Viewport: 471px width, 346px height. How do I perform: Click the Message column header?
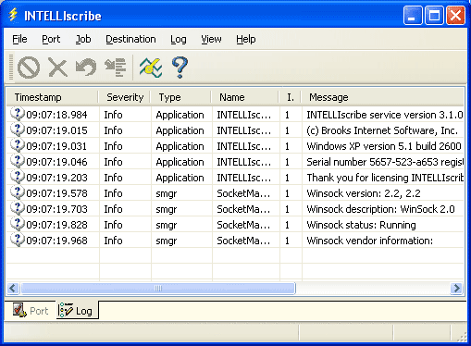pos(382,97)
